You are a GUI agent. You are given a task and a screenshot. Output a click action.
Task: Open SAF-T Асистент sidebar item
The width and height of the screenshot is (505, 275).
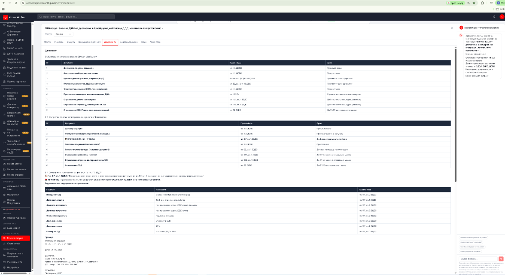(x=15, y=54)
